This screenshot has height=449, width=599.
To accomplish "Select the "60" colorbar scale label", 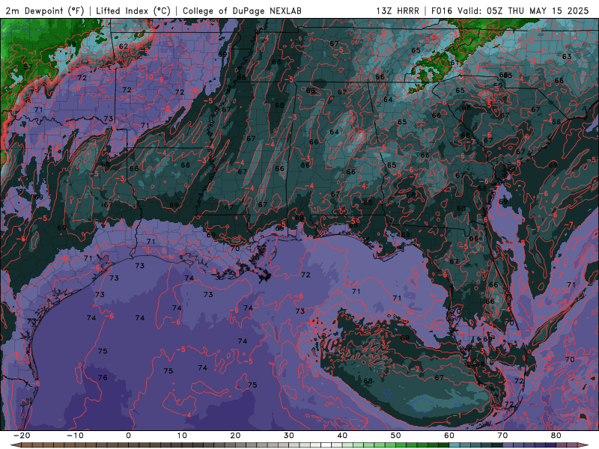I will click(449, 436).
